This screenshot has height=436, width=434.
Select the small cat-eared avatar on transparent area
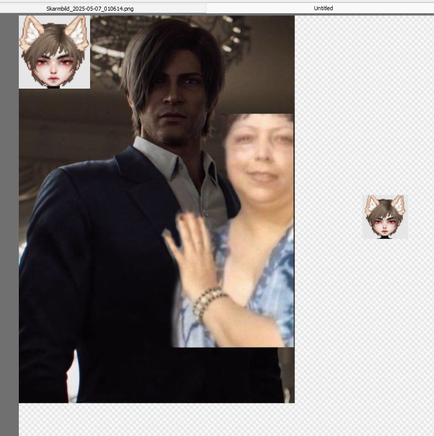point(385,216)
